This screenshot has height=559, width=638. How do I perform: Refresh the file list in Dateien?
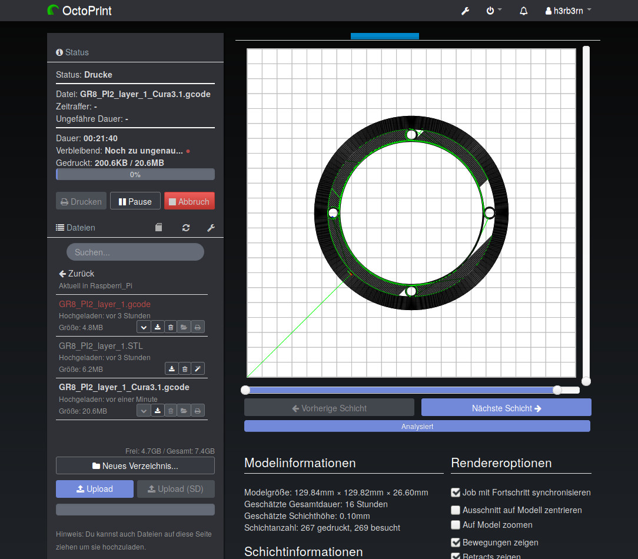tap(186, 228)
